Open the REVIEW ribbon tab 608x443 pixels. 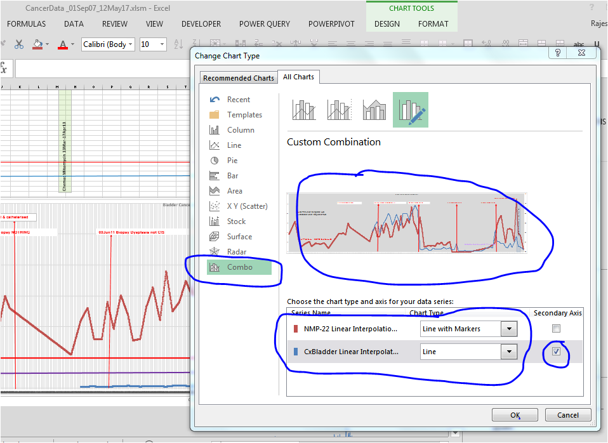pos(115,24)
